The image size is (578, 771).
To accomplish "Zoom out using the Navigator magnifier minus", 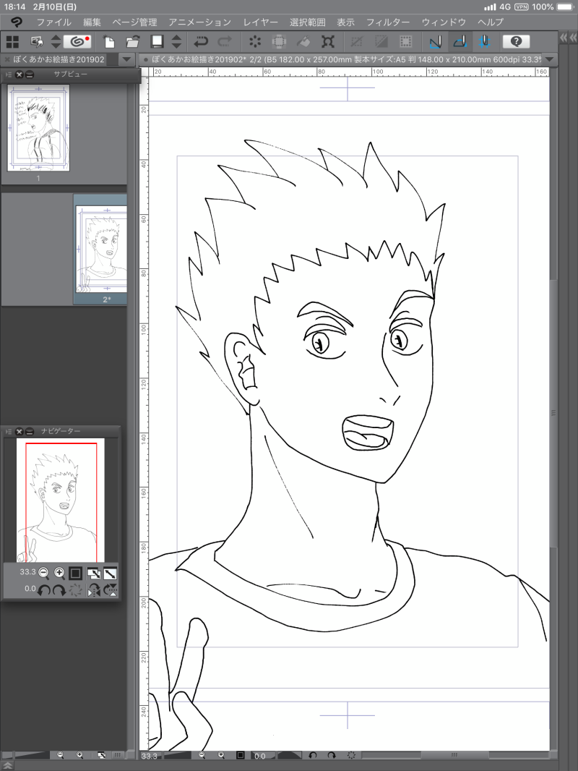I will tap(43, 573).
